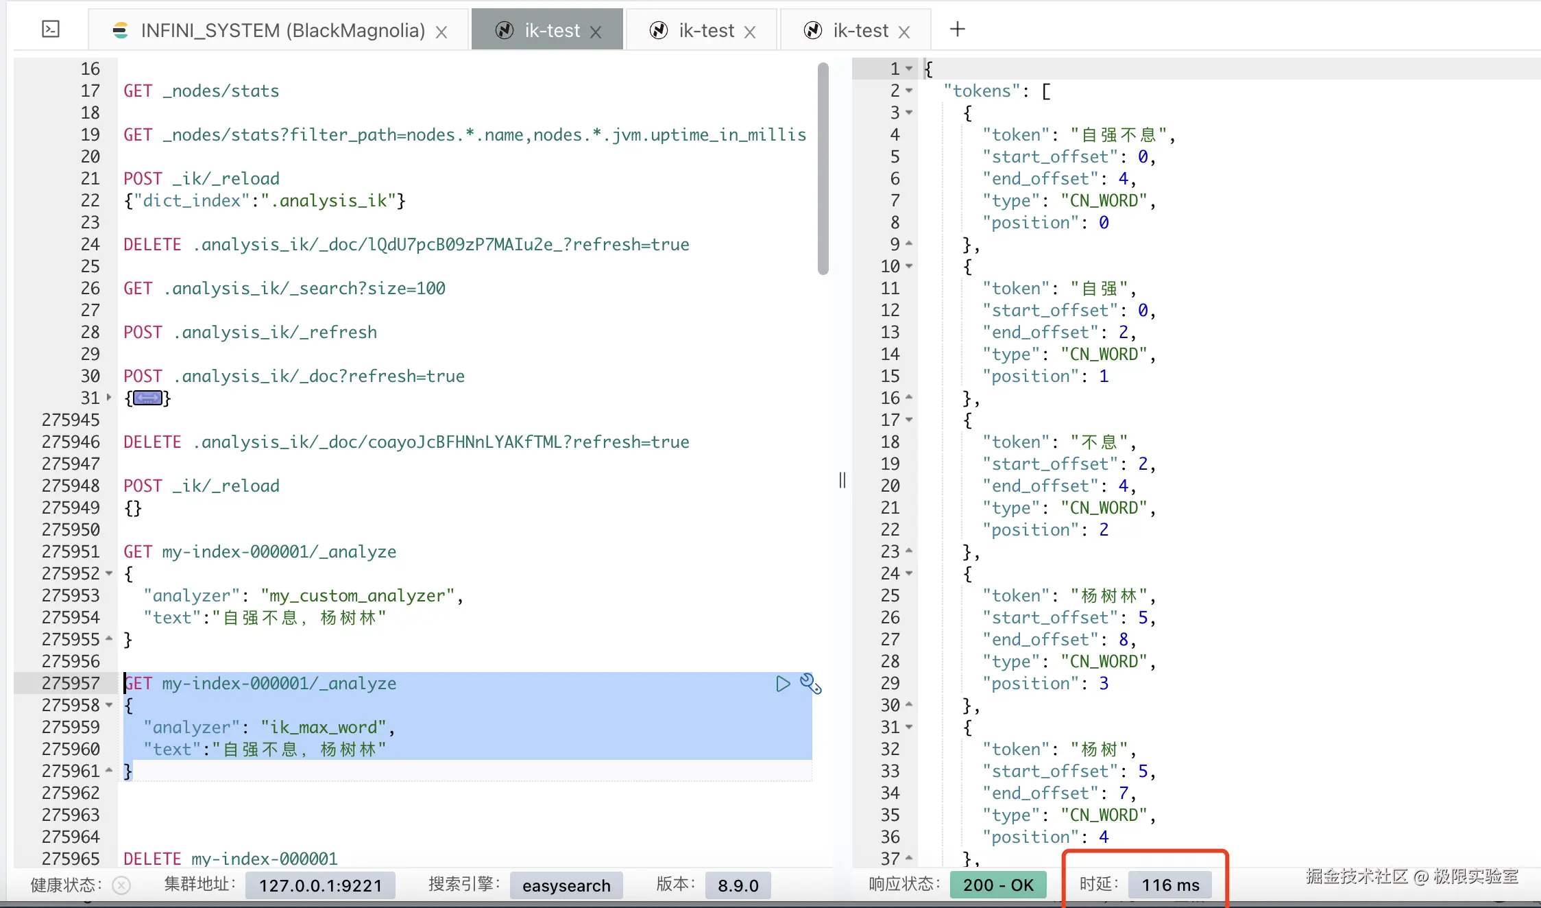
Task: Collapse the request body at line 275958
Action: click(109, 705)
